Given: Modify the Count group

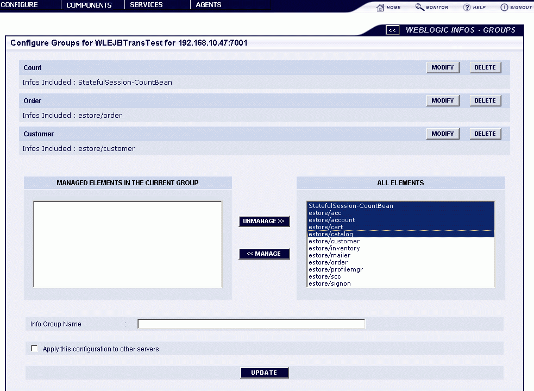Looking at the screenshot, I should tap(443, 67).
